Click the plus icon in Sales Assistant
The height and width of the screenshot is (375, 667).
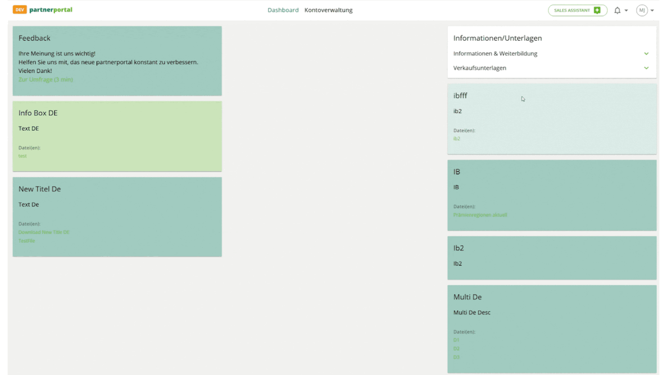(597, 10)
